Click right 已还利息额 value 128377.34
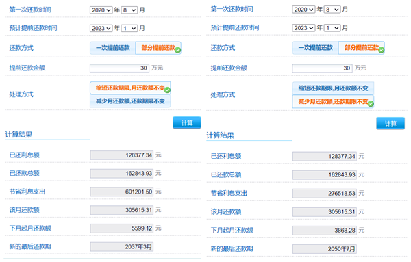Image resolution: width=411 pixels, height=262 pixels. click(325, 157)
